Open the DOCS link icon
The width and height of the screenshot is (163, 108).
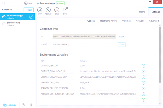65,10
